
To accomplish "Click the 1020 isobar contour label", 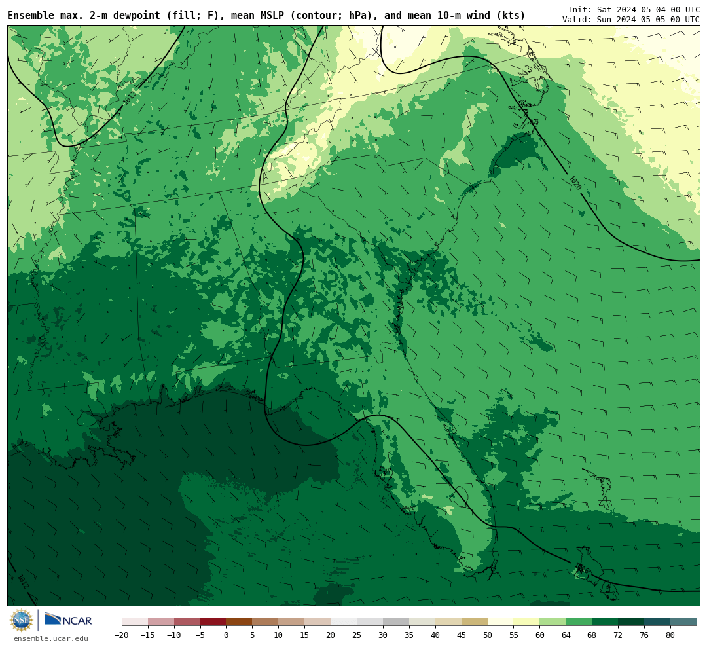I will (575, 183).
